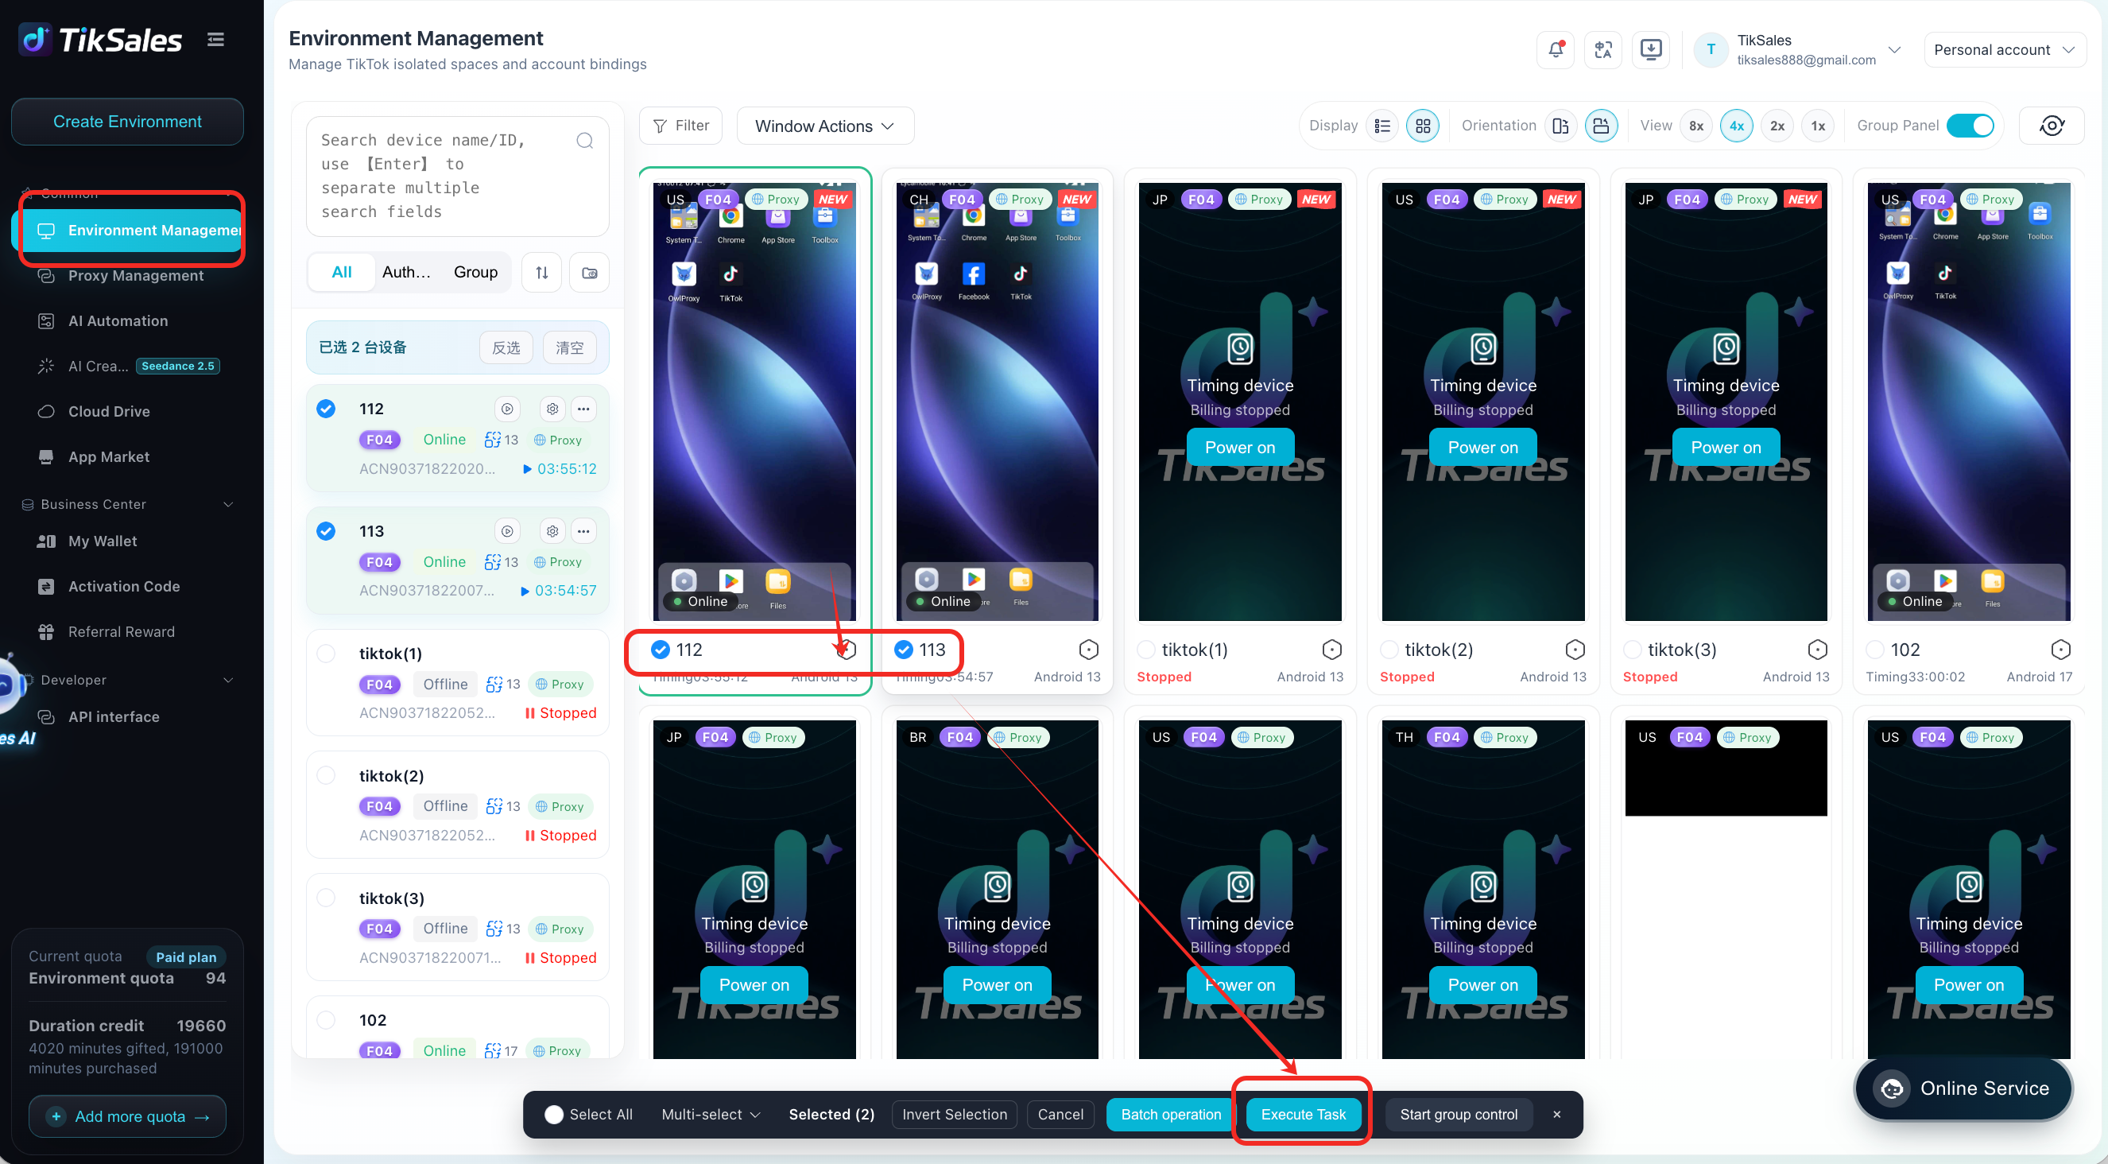The height and width of the screenshot is (1164, 2108).
Task: Switch display to grid view icon
Action: pos(1423,126)
